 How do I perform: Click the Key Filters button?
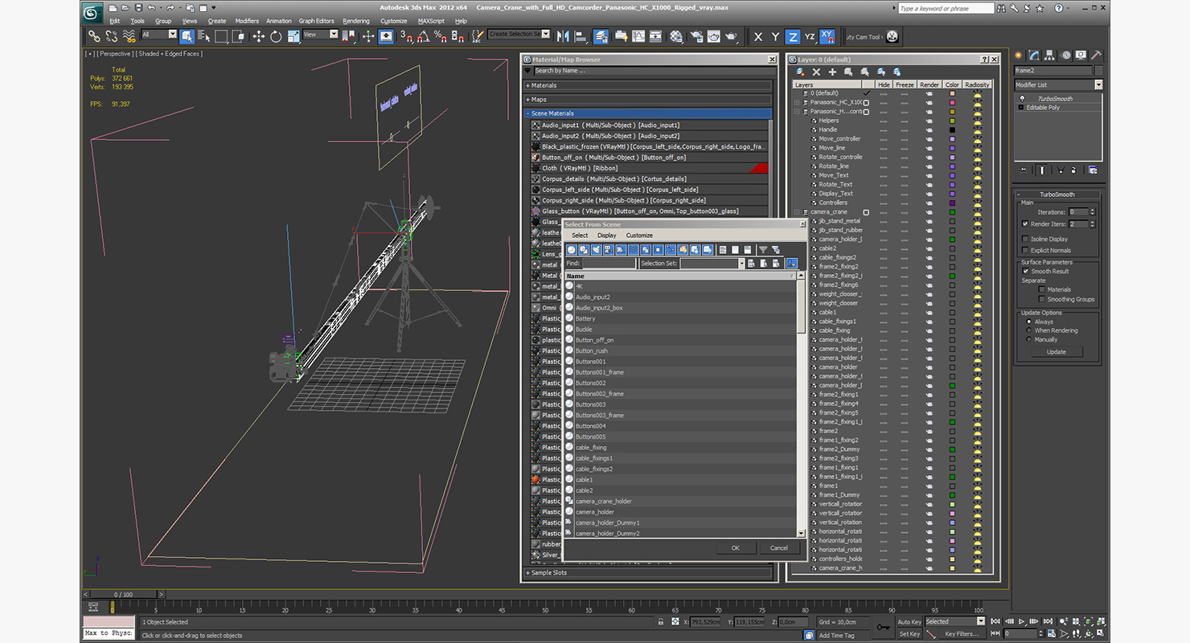coord(962,633)
